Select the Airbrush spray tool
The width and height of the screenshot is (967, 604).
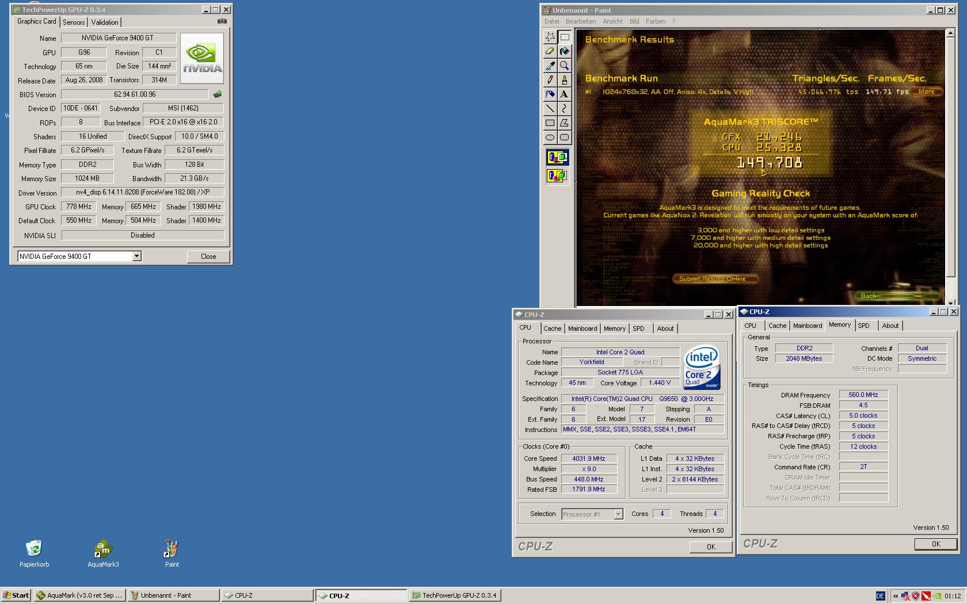pyautogui.click(x=550, y=94)
